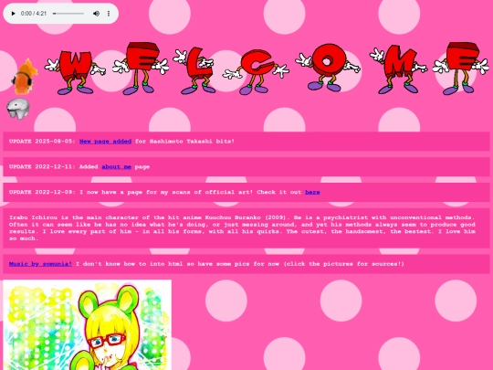
Task: Click the 'UPDATE 2025-08-05:' text
Action: [42, 142]
